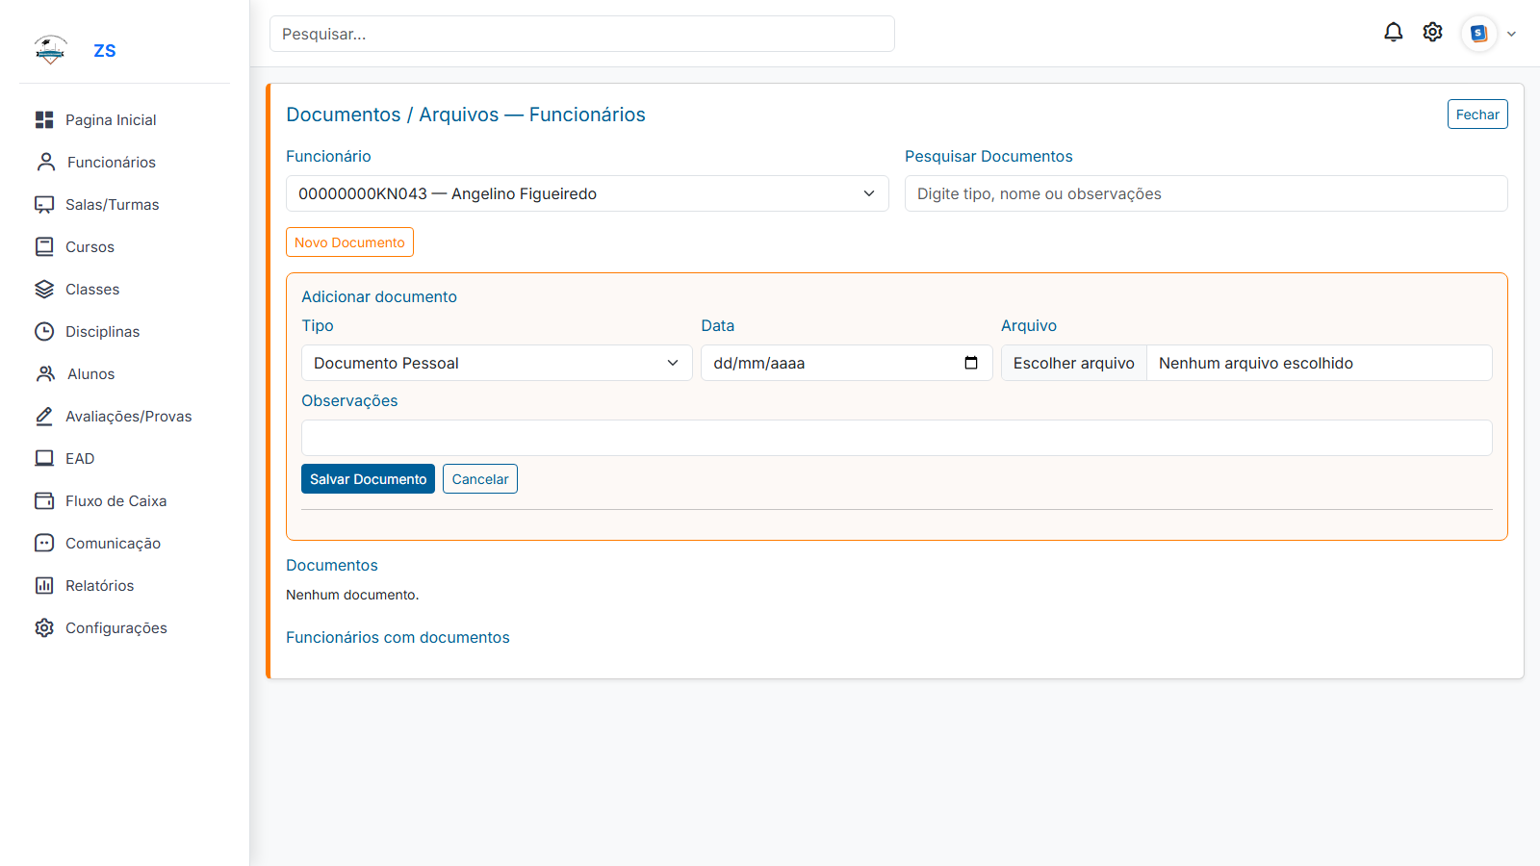Click the Relatórios chart icon
This screenshot has width=1540, height=866.
coord(44,585)
